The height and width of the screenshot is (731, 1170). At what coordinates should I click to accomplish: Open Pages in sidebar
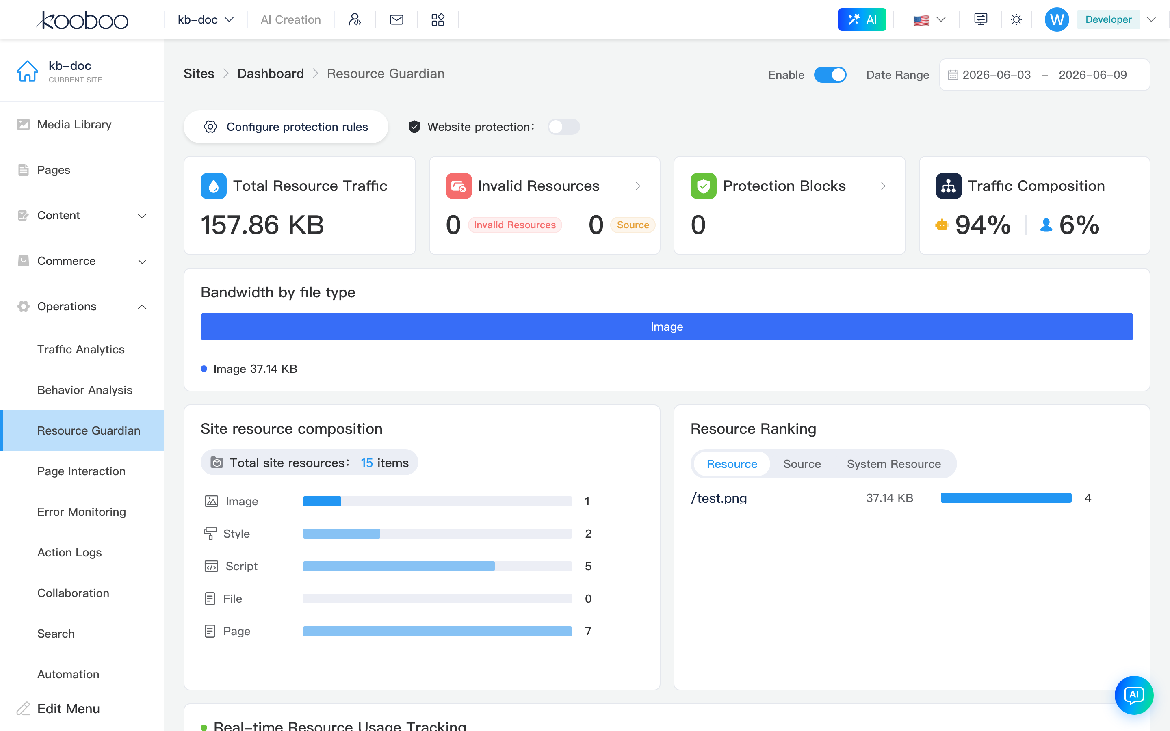point(82,170)
